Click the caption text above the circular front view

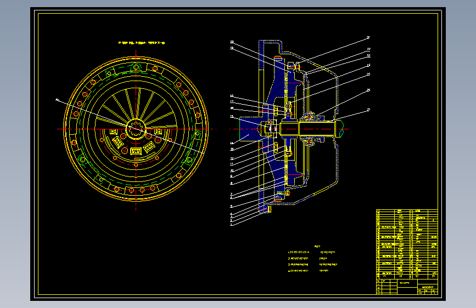coord(142,43)
